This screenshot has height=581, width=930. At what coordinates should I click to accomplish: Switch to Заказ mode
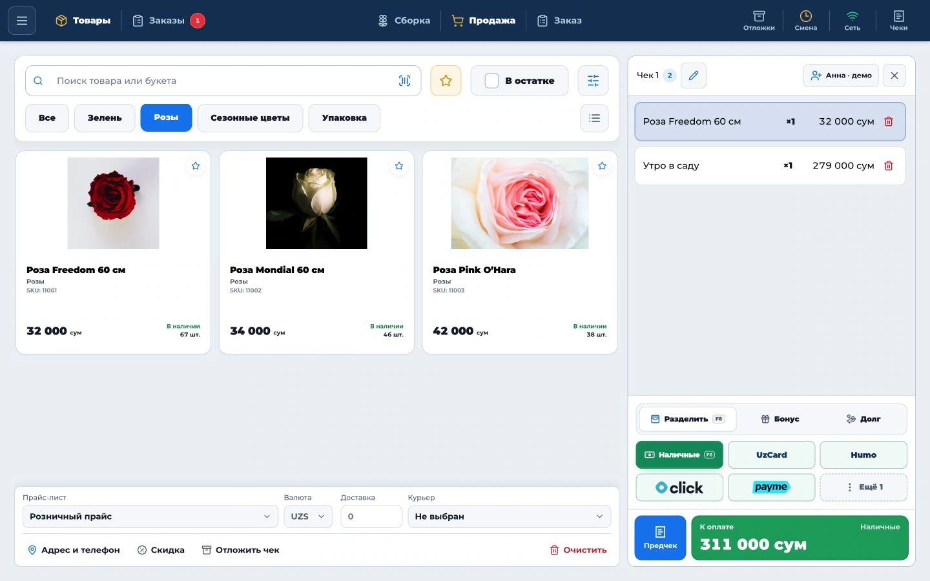[x=560, y=21]
